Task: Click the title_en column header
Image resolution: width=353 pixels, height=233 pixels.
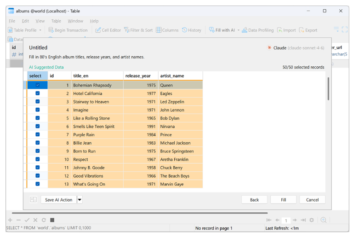Action: click(x=97, y=76)
